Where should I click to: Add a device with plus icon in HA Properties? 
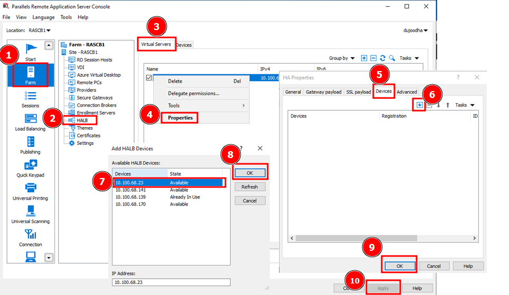(419, 105)
